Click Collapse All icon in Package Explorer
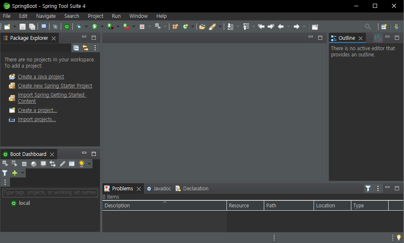The image size is (404, 243). pyautogui.click(x=76, y=48)
